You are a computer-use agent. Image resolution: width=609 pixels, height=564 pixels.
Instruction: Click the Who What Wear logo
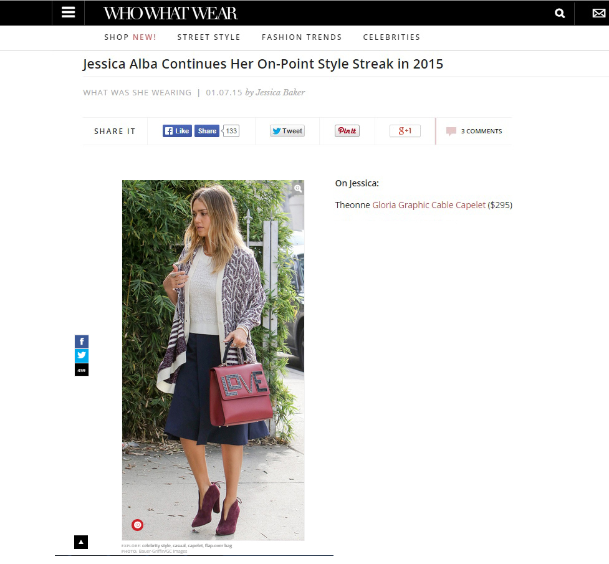click(170, 14)
